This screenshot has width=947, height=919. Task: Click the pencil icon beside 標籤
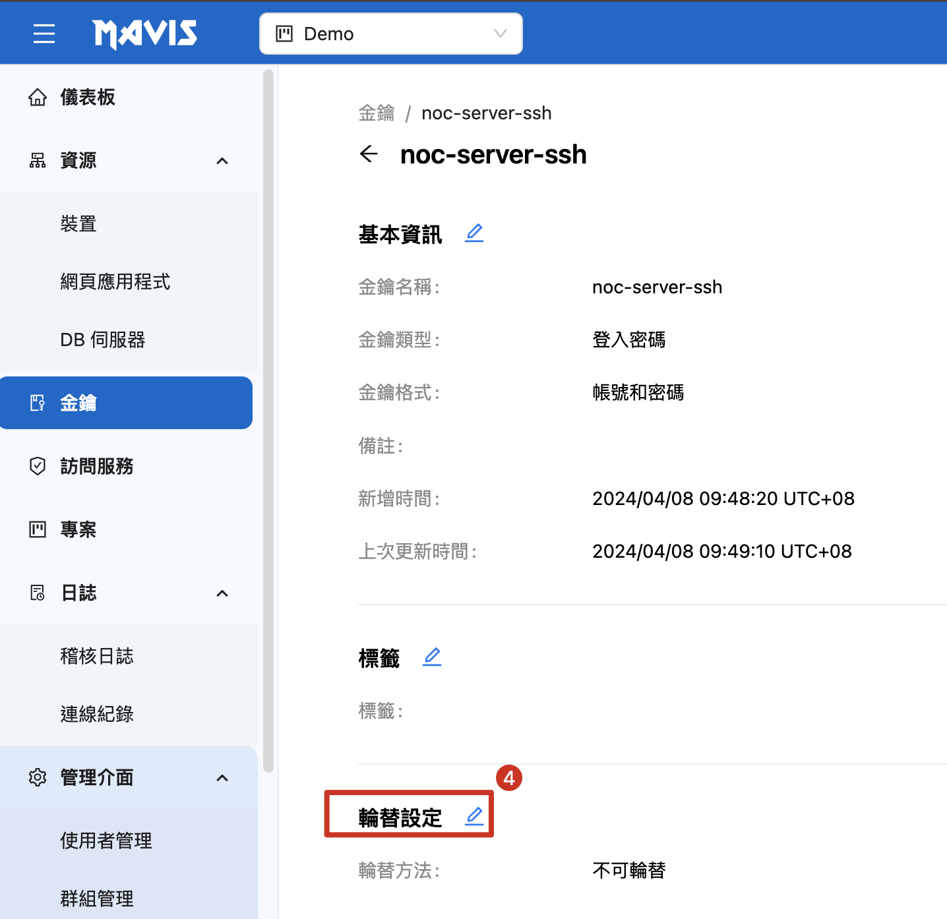point(432,657)
